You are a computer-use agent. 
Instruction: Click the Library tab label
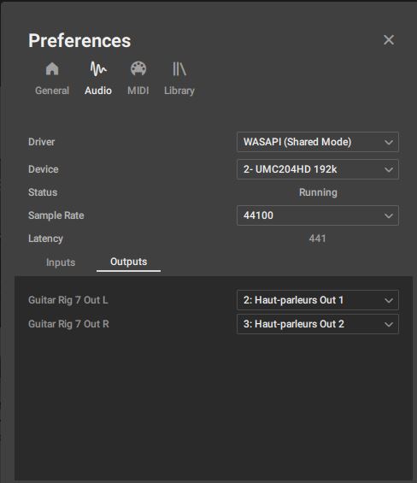[x=179, y=91]
